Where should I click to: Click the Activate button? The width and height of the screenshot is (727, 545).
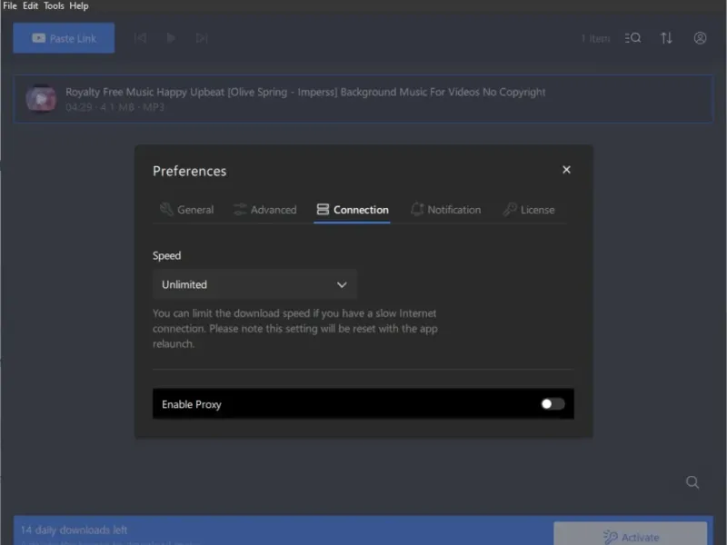pos(631,536)
